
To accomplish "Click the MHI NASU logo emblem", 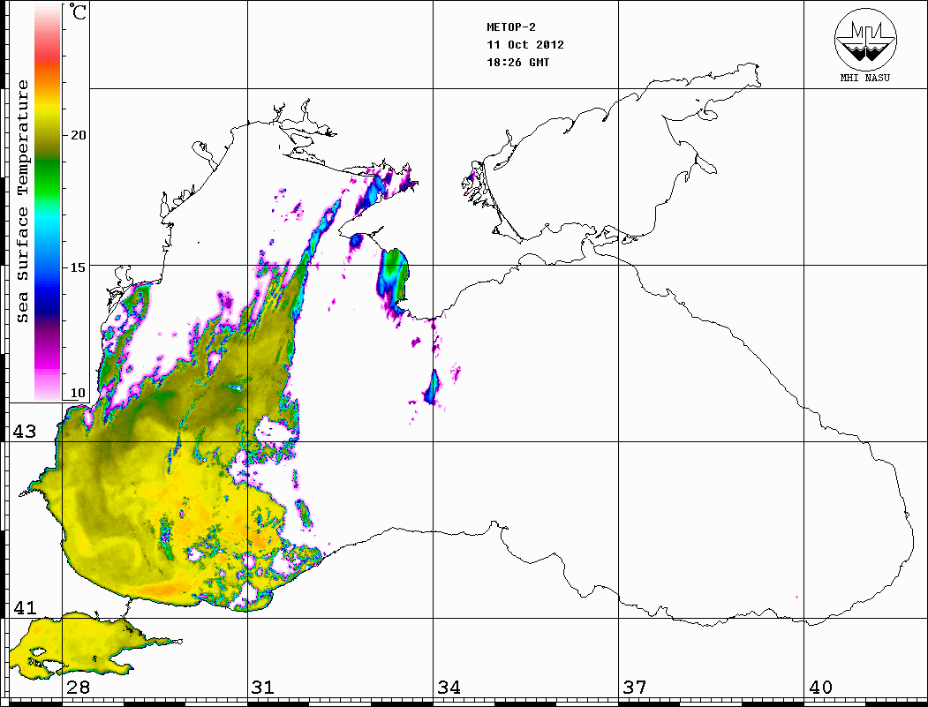I will 865,40.
